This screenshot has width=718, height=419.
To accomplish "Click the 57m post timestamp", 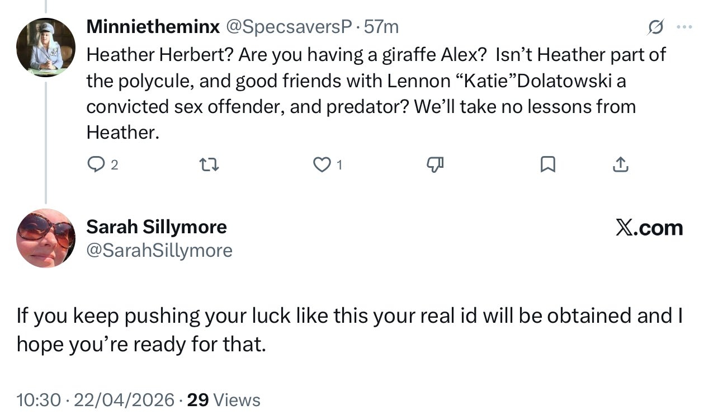I will point(381,26).
